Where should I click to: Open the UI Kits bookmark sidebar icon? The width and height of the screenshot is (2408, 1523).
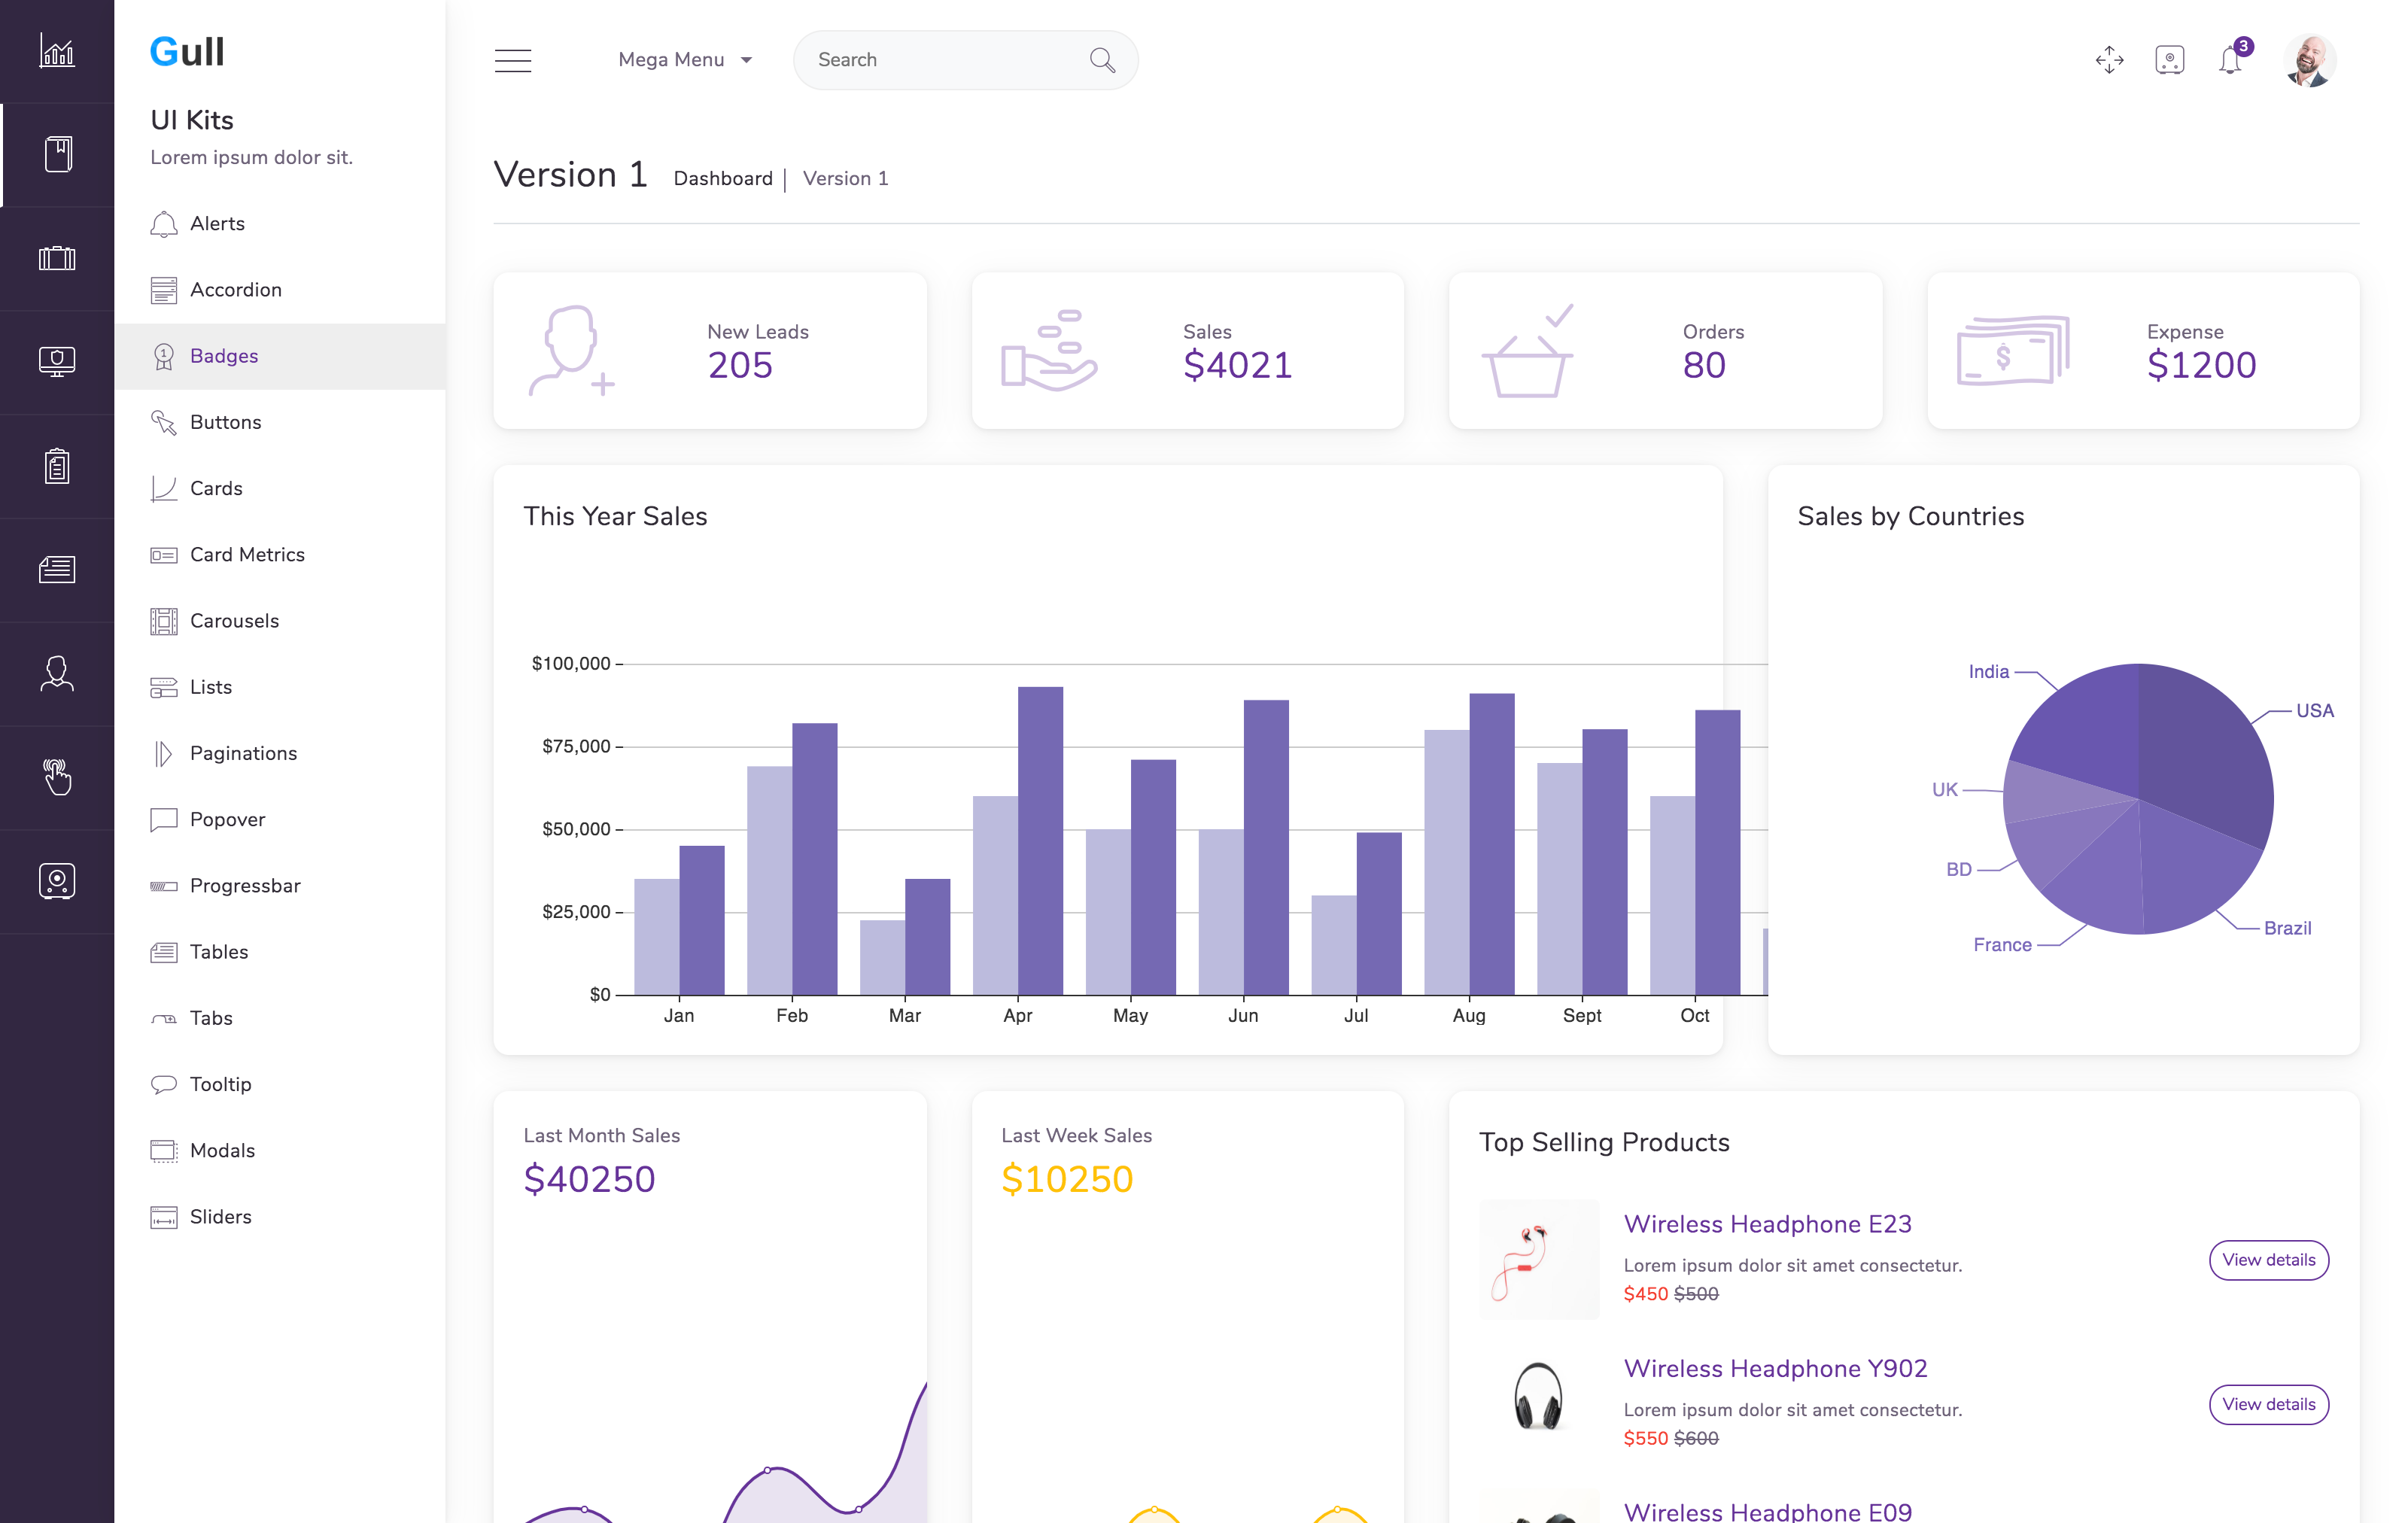pos(57,155)
